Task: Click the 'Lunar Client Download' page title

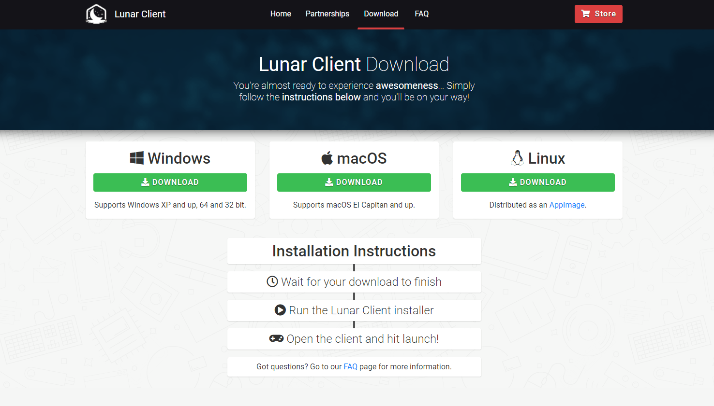Action: (x=354, y=64)
